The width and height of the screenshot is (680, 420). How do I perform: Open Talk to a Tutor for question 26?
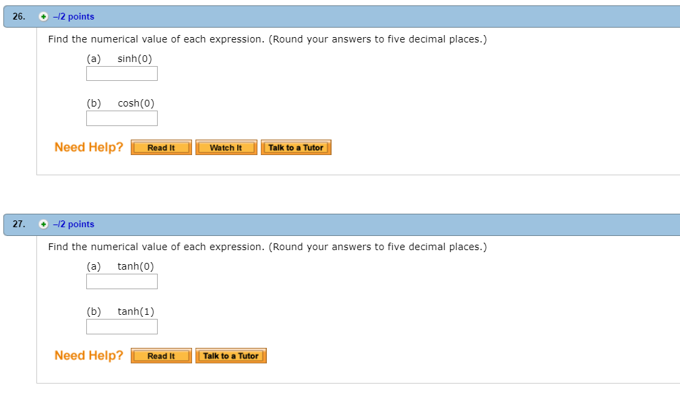tap(296, 147)
